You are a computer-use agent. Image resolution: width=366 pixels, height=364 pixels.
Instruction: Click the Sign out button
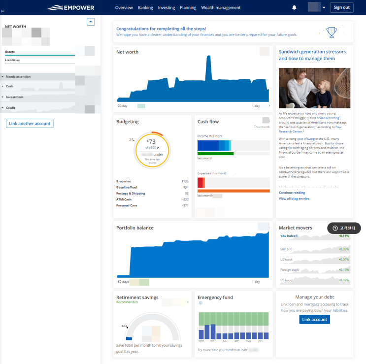341,7
